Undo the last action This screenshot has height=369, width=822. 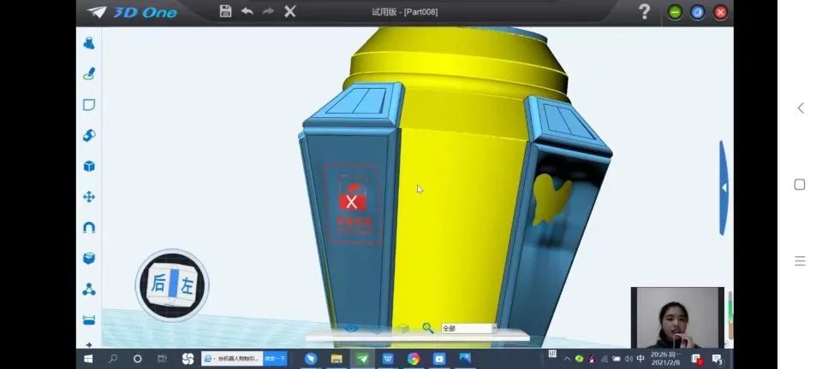[x=247, y=11]
